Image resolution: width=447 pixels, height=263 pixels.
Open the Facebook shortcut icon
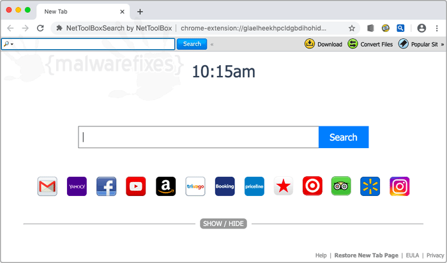[107, 186]
